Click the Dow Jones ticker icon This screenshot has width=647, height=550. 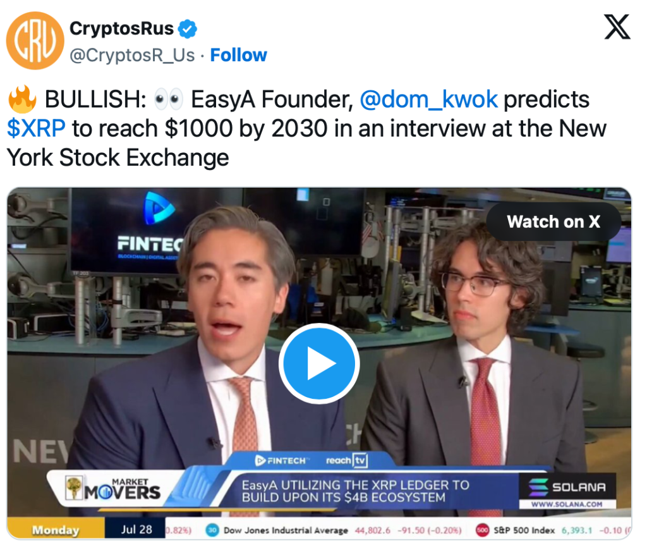(212, 530)
